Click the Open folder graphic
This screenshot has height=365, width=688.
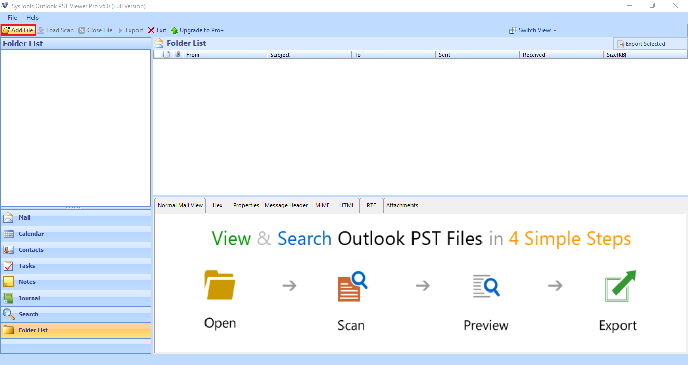(220, 284)
